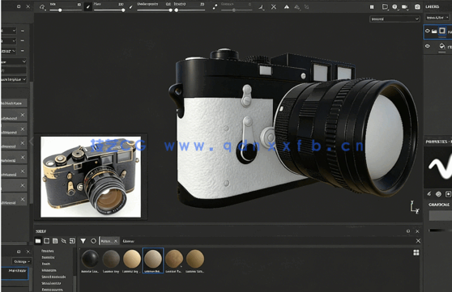Click the greyed-out Distance slider handle
Viewport: 452px width, 292px height.
pyautogui.click(x=234, y=10)
